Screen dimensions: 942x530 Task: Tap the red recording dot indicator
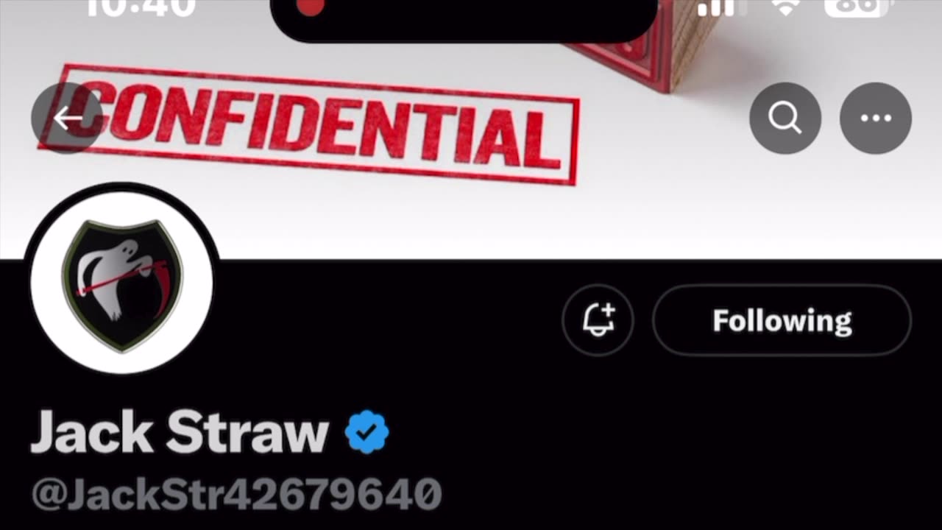tap(311, 6)
